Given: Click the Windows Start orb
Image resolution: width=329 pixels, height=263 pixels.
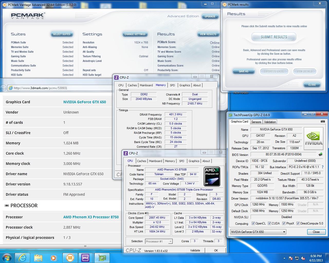Looking at the screenshot, I should (7, 258).
